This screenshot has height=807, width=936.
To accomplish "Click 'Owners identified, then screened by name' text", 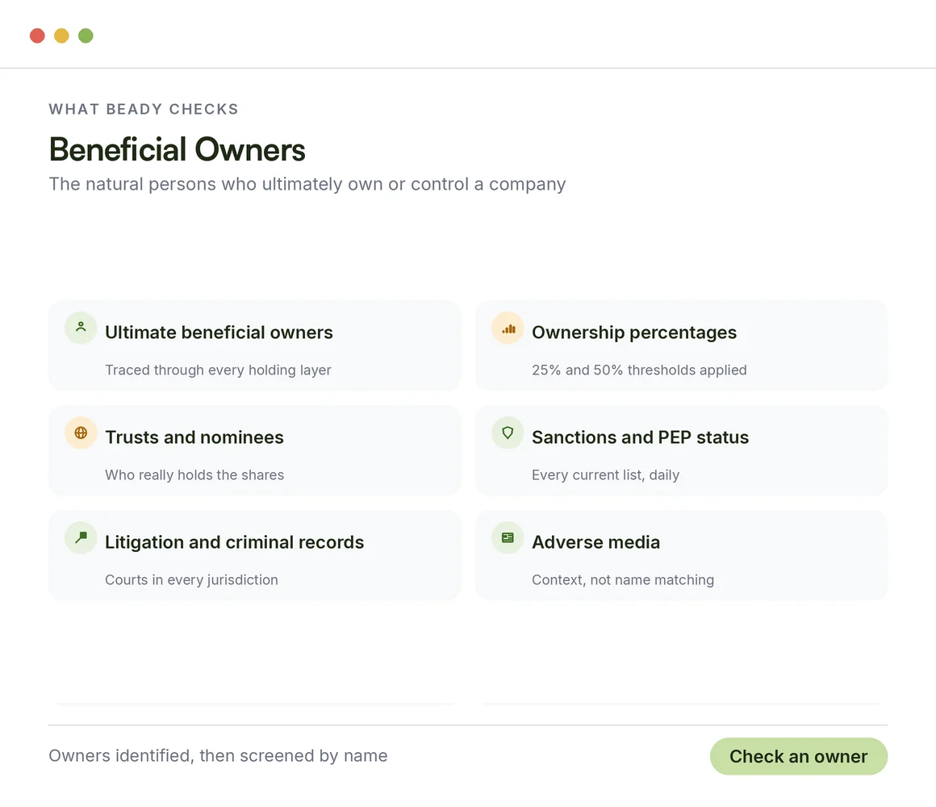I will 218,755.
